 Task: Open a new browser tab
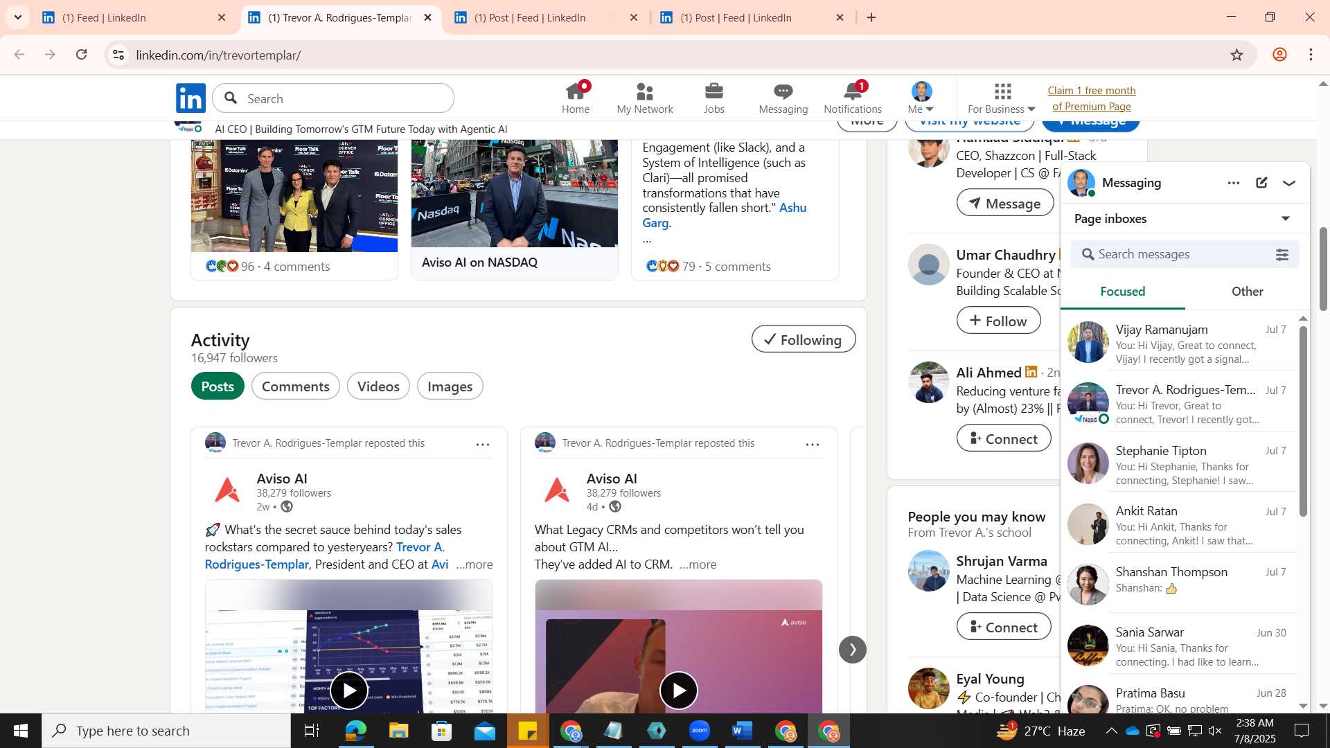click(x=871, y=17)
